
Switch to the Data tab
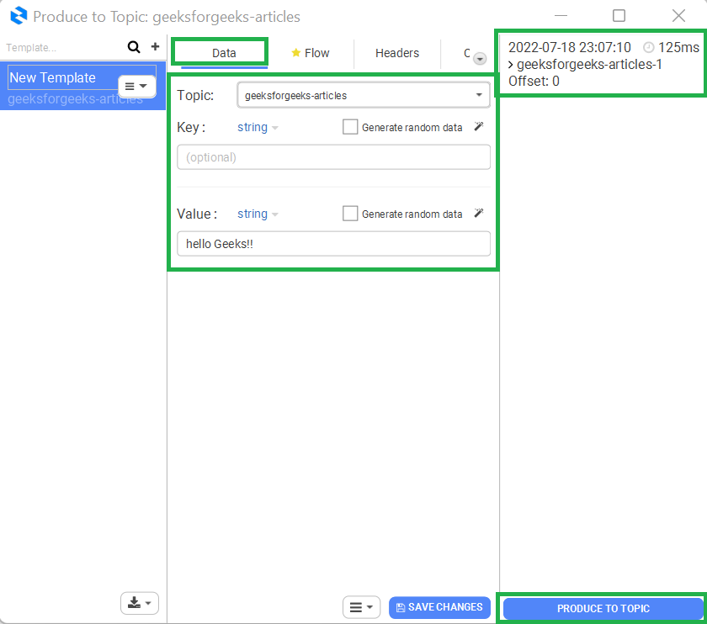point(224,53)
